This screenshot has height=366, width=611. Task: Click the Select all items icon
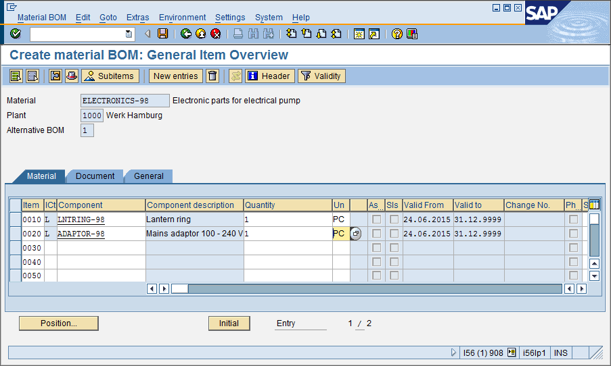pos(16,76)
